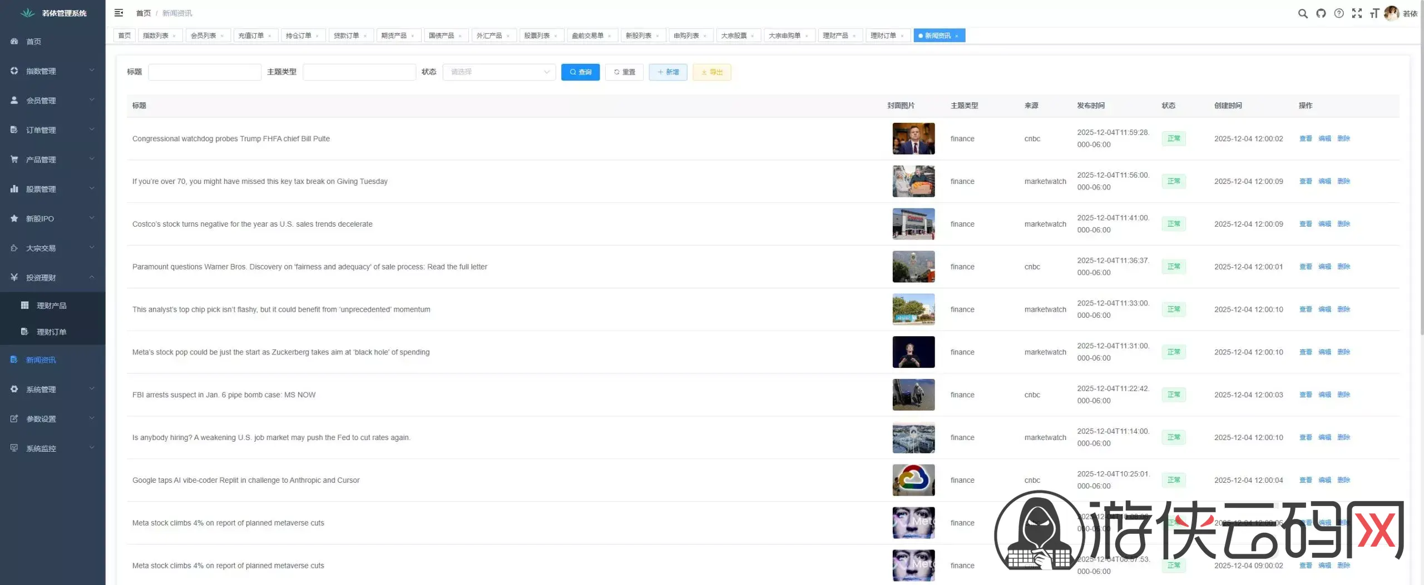Click 查看 for the Is anybody hiring article
The image size is (1424, 585).
tap(1306, 437)
